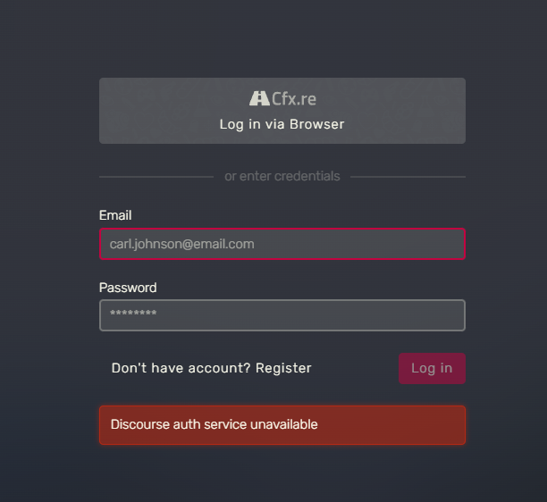Click the Email field label

click(115, 215)
